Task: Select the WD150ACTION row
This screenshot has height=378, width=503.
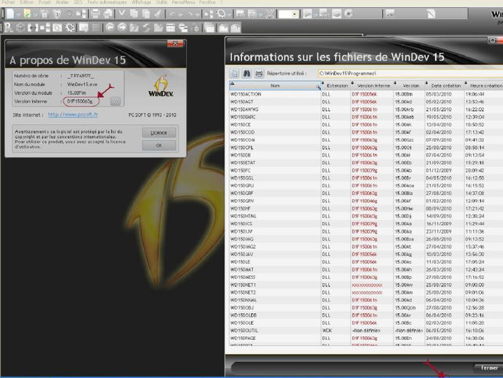Action: (366, 94)
